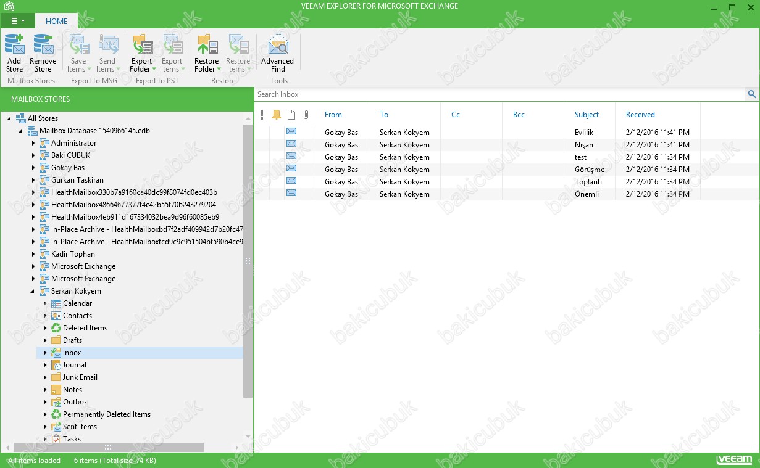
Task: Select the HealthMailbox330b7a9160ca40dc99f8074fd0ec403b mailbox
Action: 134,192
